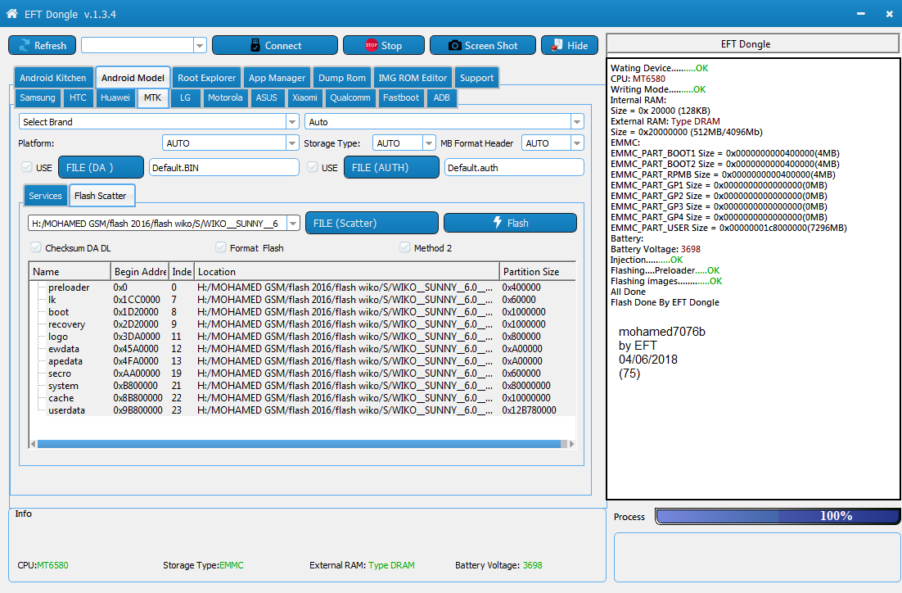Open the Root Explorer tab
Image resolution: width=902 pixels, height=593 pixels.
[206, 78]
